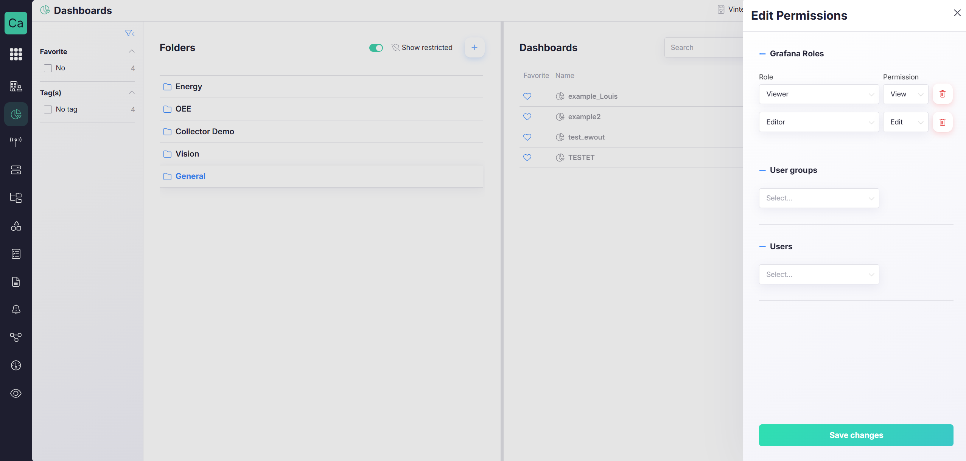Open the antenna signal sidebar icon
Image resolution: width=966 pixels, height=461 pixels.
pyautogui.click(x=16, y=142)
